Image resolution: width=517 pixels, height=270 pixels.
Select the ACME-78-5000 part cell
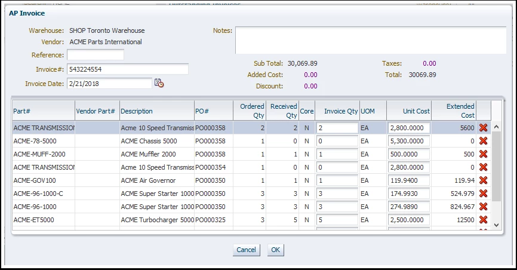(x=44, y=141)
